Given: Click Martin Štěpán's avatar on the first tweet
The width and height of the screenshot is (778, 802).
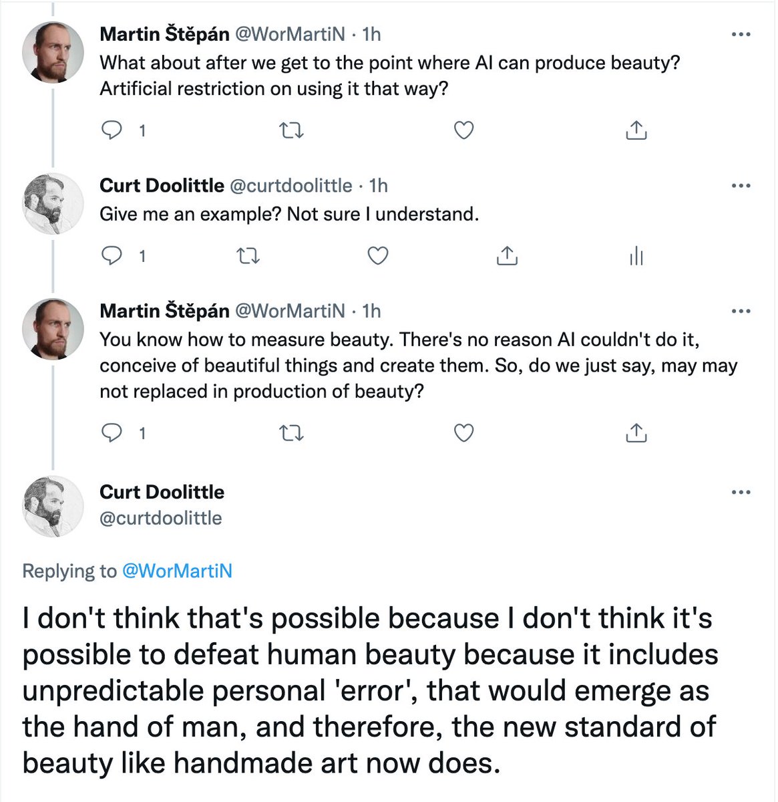Looking at the screenshot, I should [53, 52].
